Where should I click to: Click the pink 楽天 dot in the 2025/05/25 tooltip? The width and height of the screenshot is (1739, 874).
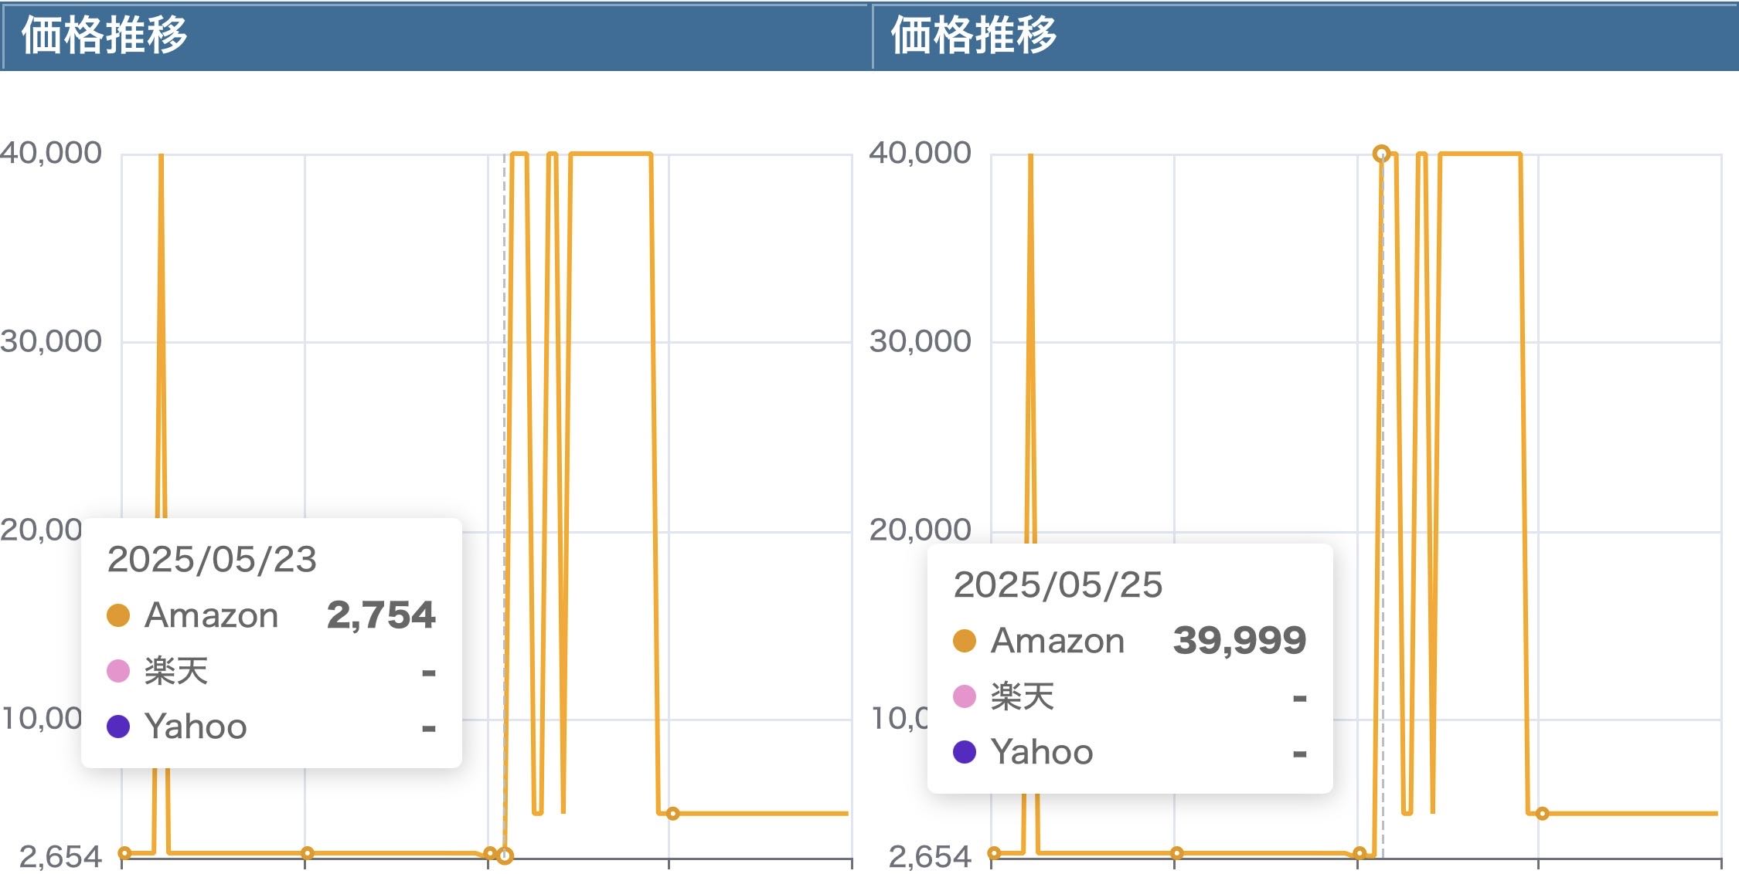(x=964, y=696)
